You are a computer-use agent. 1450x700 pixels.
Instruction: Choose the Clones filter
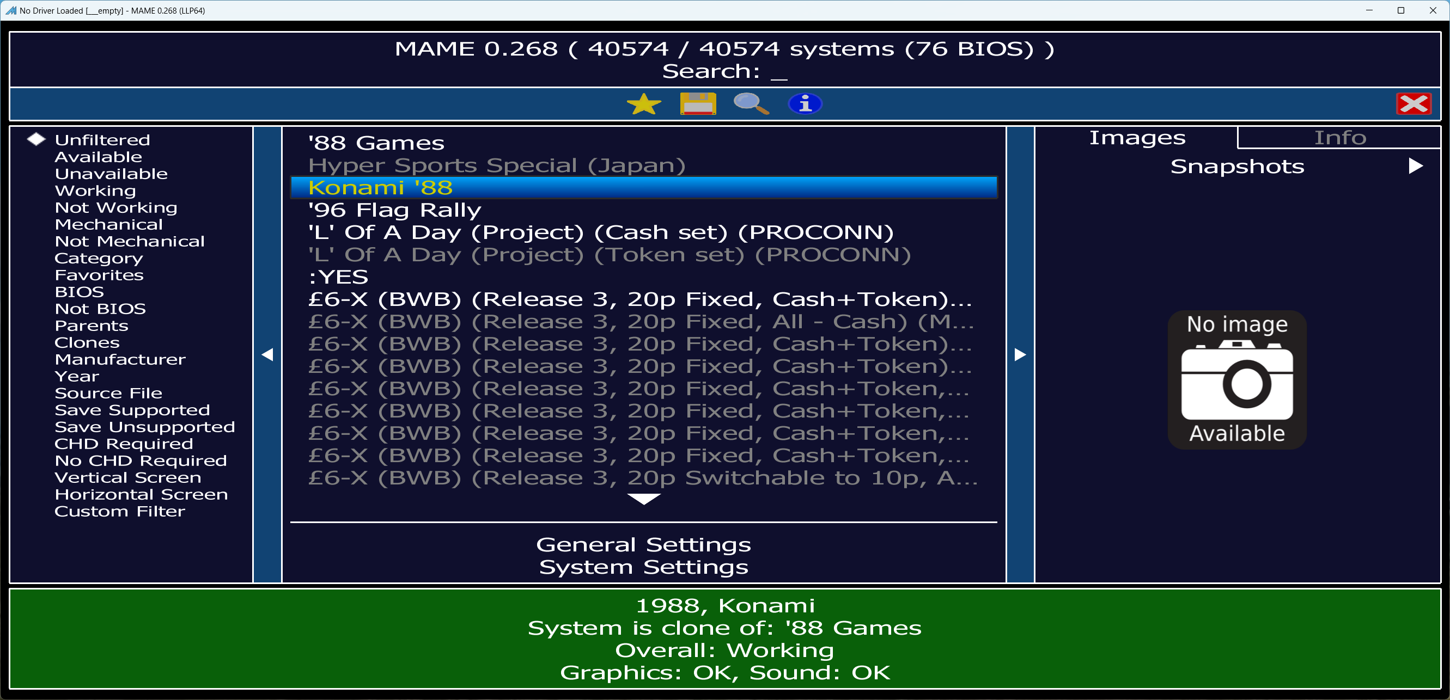pyautogui.click(x=87, y=343)
